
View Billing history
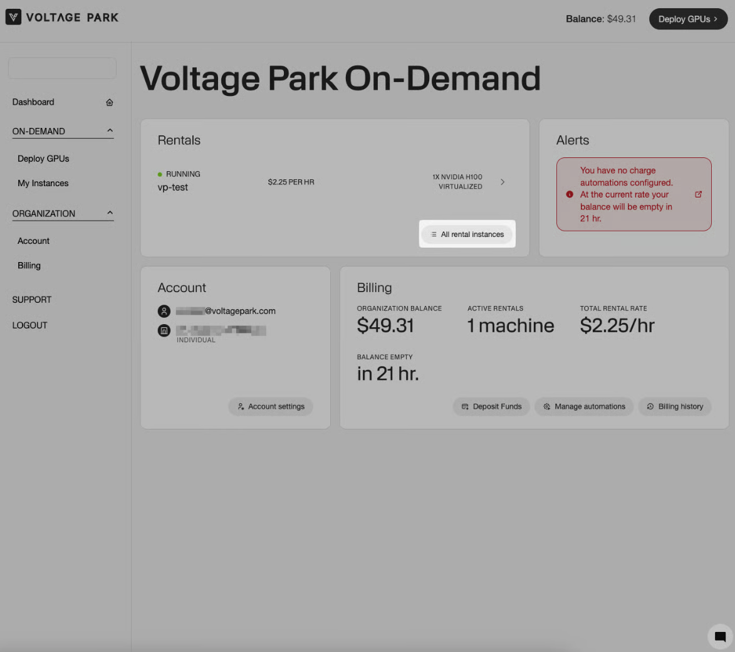pos(675,406)
